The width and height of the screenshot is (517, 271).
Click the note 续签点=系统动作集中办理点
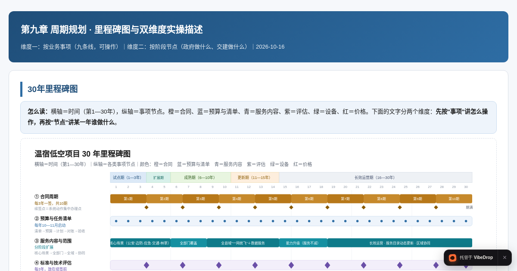click(58, 209)
